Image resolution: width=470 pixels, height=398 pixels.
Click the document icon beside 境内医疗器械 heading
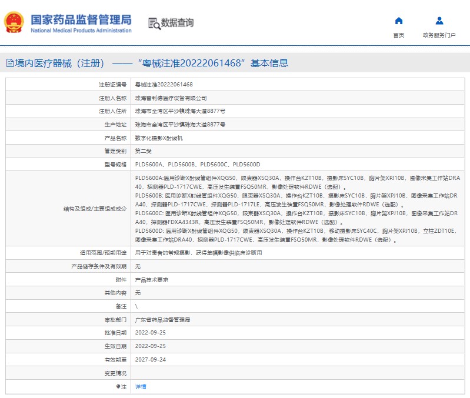(9, 63)
